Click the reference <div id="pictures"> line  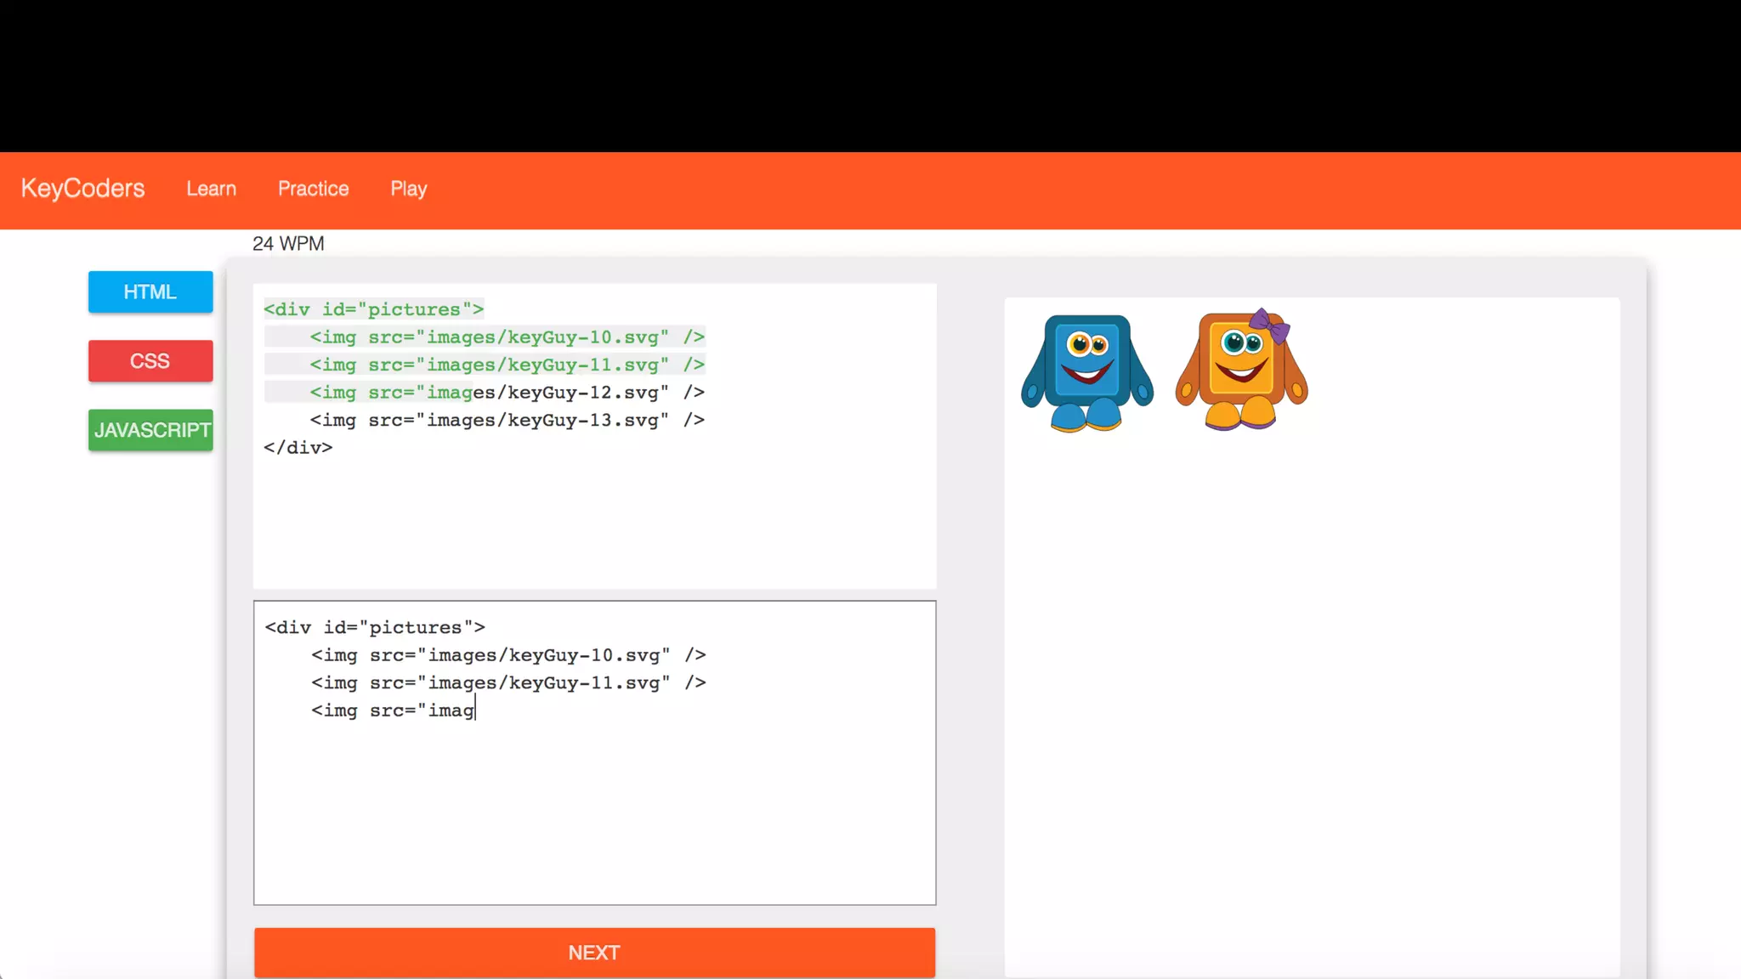click(x=374, y=309)
